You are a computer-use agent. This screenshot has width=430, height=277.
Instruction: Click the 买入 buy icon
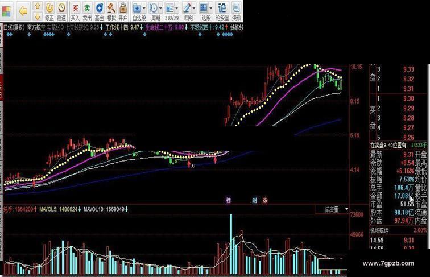pos(75,11)
